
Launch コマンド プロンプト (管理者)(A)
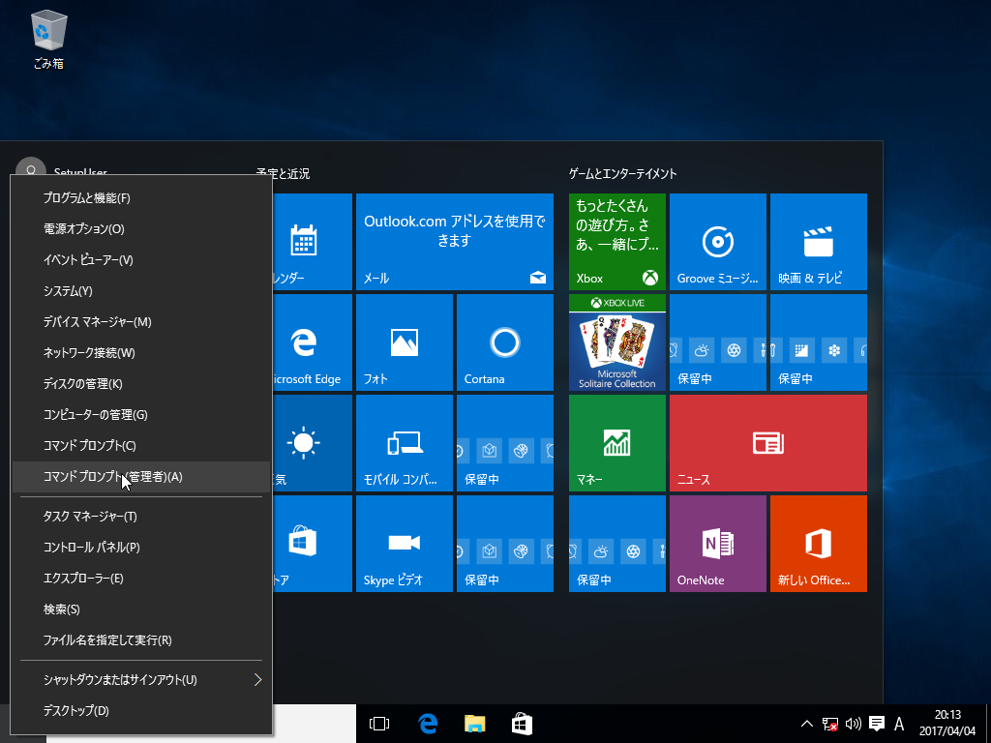pyautogui.click(x=141, y=477)
